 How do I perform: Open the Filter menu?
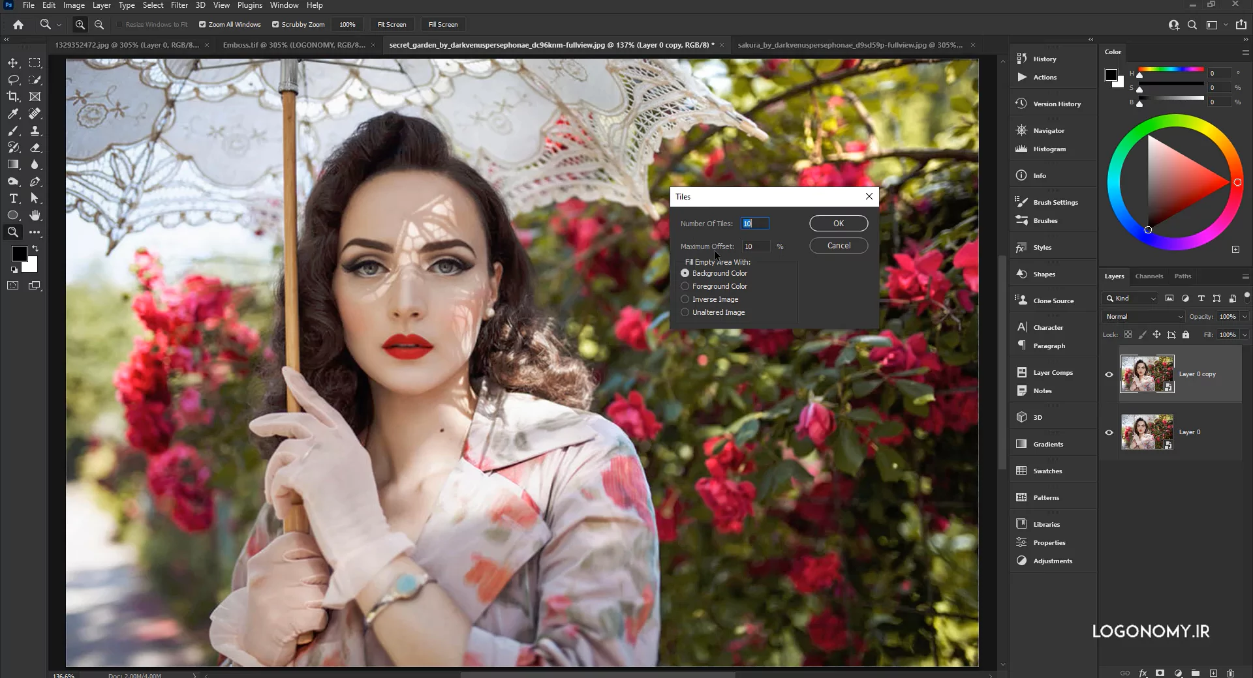coord(179,5)
